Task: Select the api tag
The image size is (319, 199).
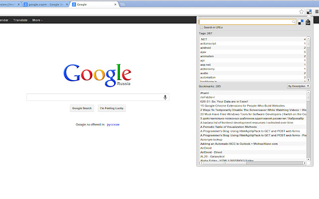Action: point(253,61)
